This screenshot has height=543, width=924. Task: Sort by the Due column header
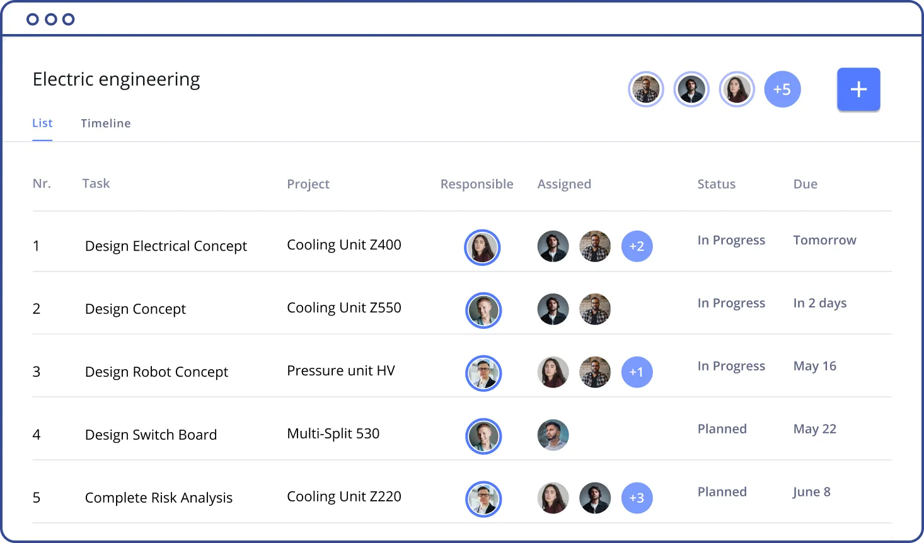[805, 185]
